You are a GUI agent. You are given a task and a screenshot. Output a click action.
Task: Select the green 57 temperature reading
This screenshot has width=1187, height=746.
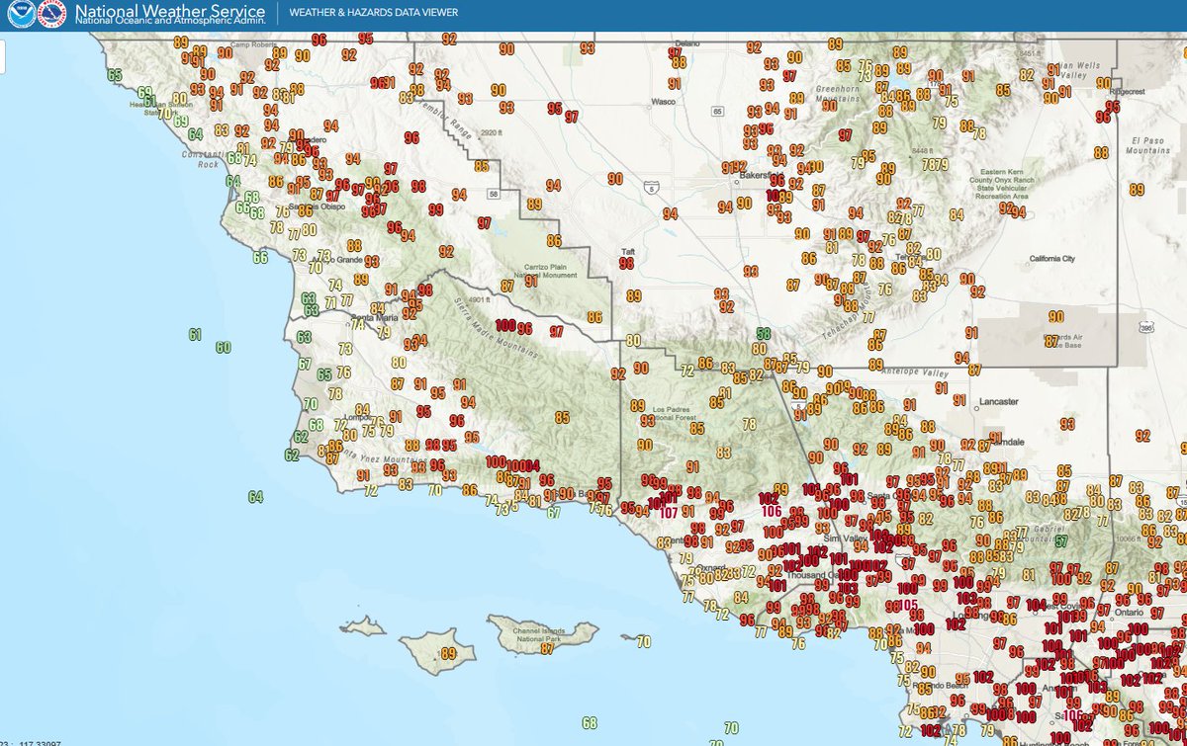pos(1061,541)
